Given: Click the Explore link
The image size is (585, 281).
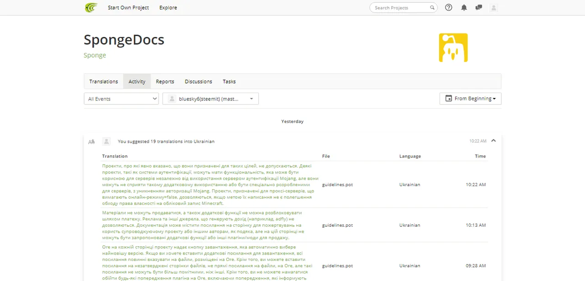Looking at the screenshot, I should (x=168, y=7).
